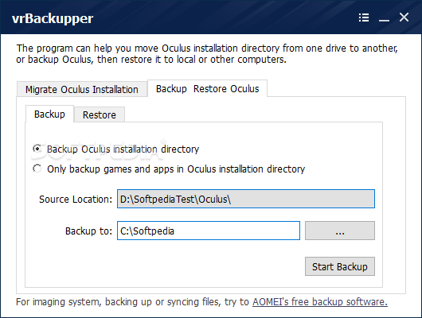The height and width of the screenshot is (318, 422).
Task: Open the Backup sub-tab
Action: click(x=49, y=114)
